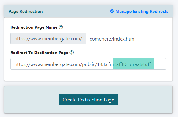Click the help icon next to Redirection Page Name
The width and height of the screenshot is (178, 117).
(x=61, y=27)
